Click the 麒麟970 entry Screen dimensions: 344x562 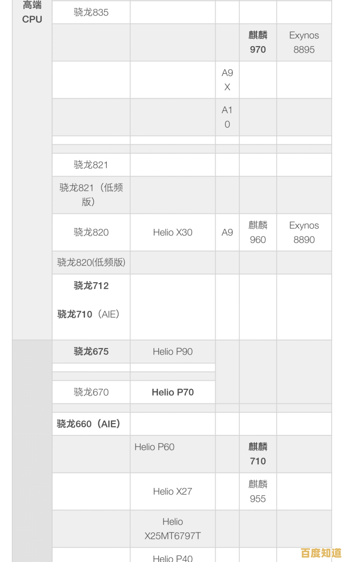click(x=258, y=42)
